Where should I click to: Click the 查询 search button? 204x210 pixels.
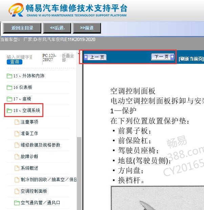pyautogui.click(x=15, y=62)
